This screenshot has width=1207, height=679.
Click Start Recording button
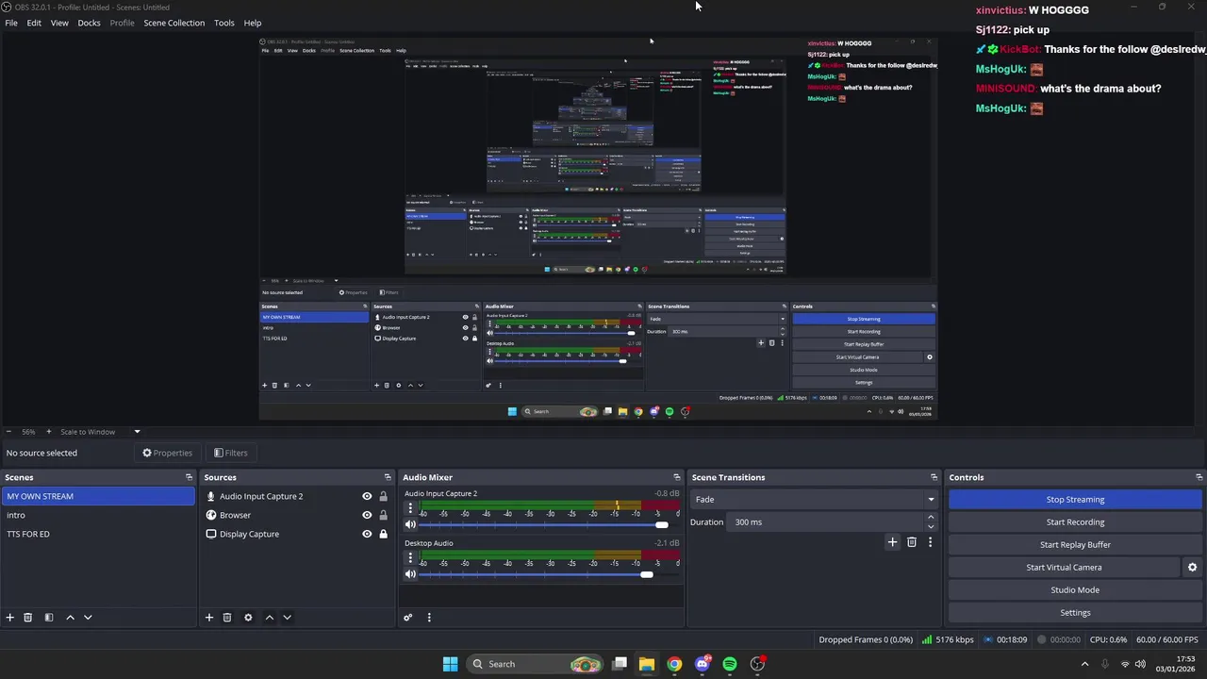point(1075,522)
